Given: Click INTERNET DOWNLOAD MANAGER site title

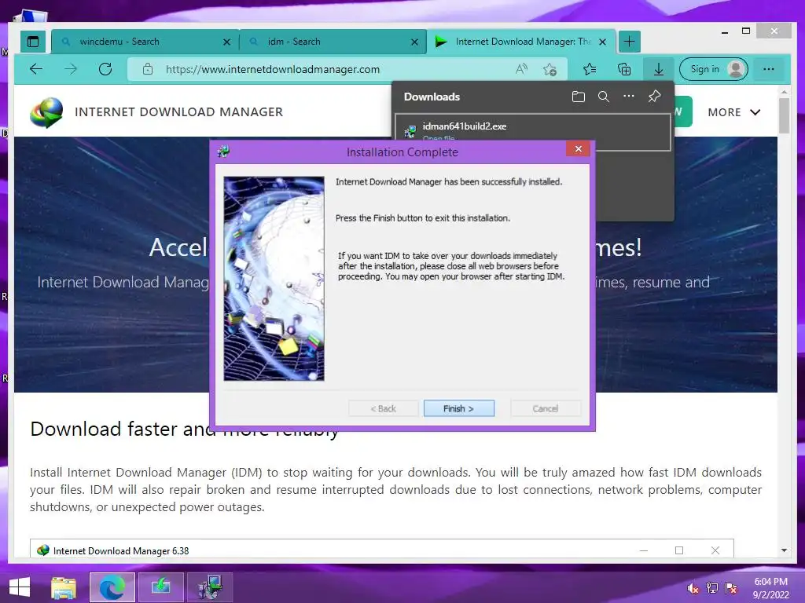Looking at the screenshot, I should coord(178,112).
